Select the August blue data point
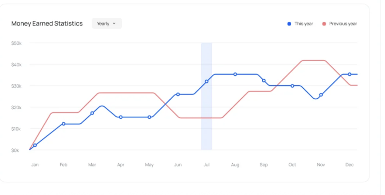Image resolution: width=385 pixels, height=195 pixels. [235, 74]
